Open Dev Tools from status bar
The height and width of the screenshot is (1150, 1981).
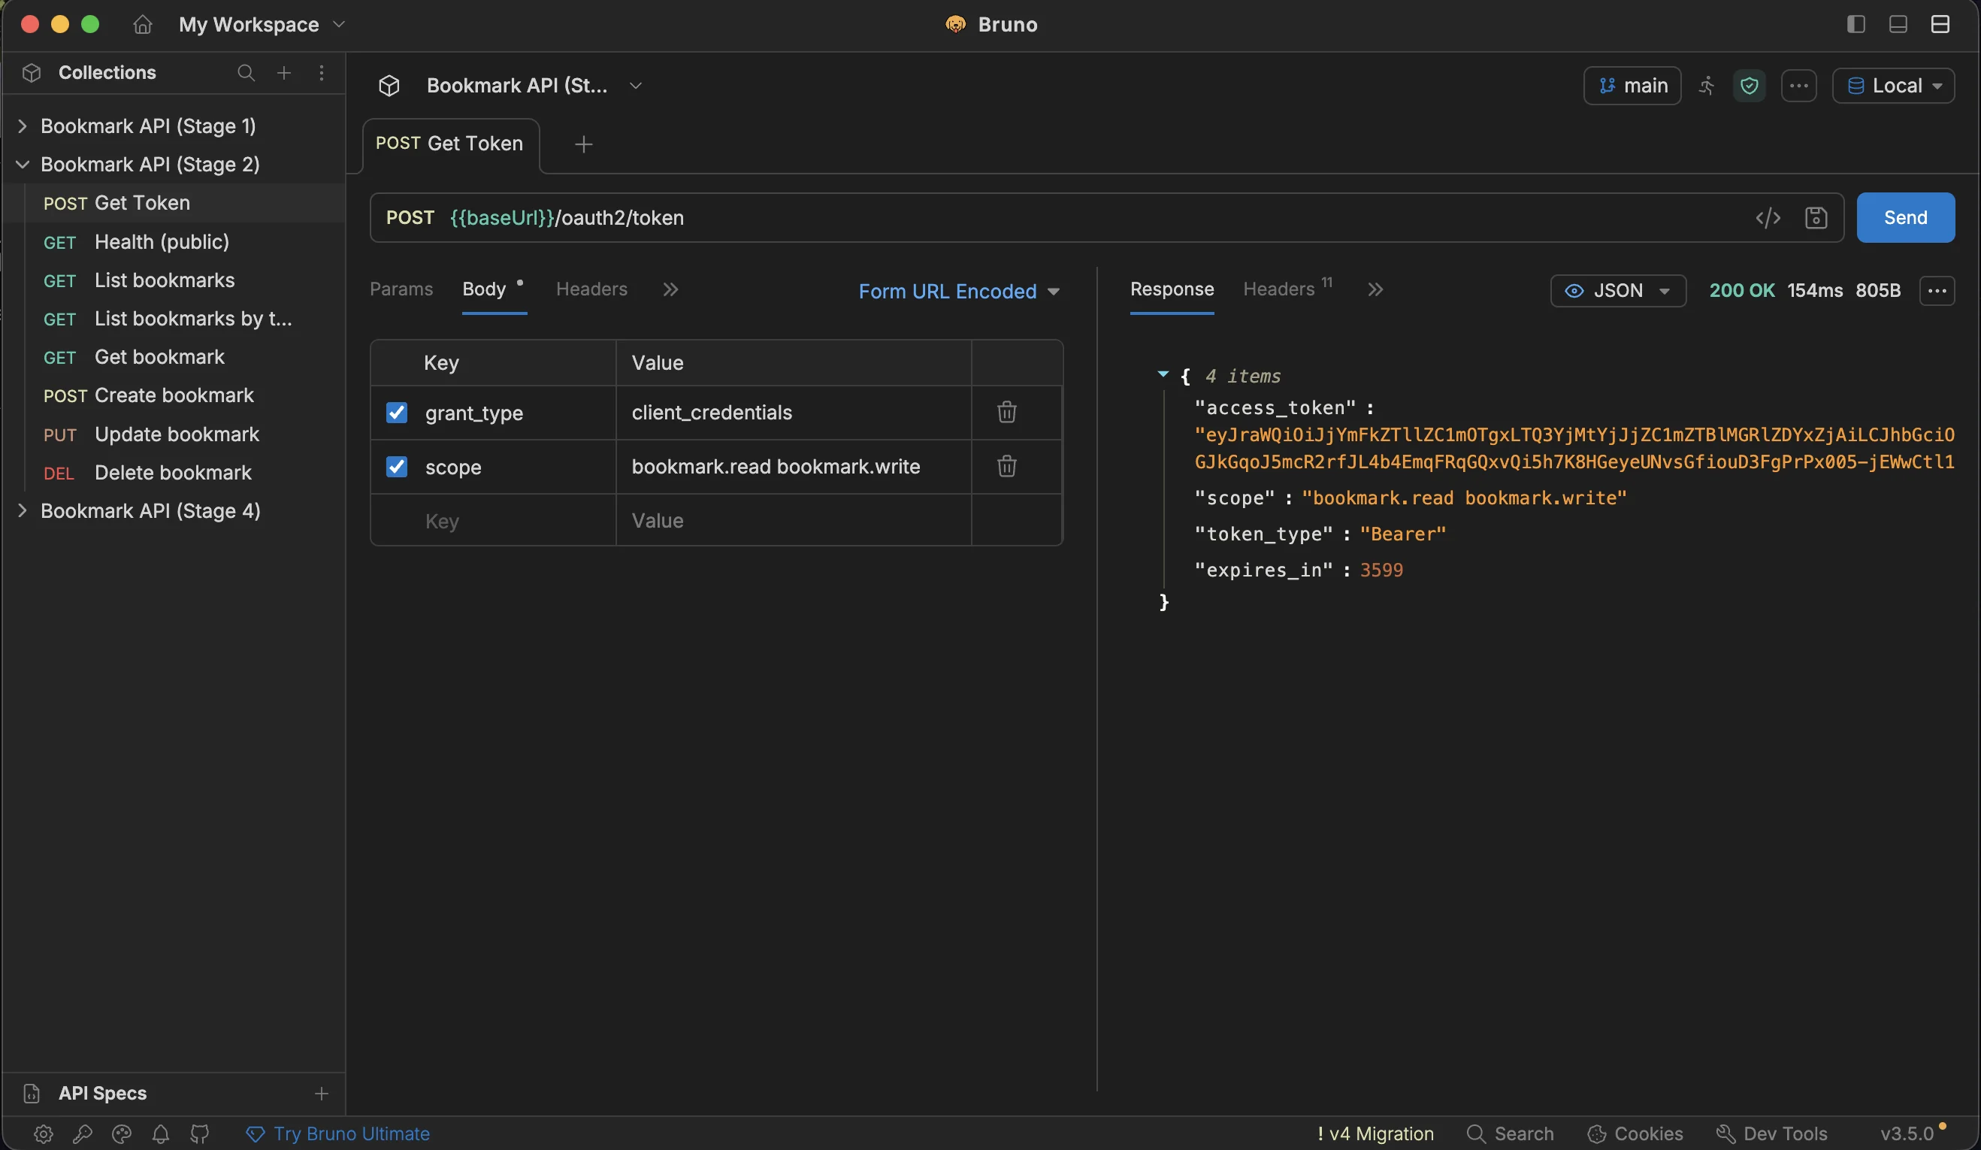tap(1771, 1133)
